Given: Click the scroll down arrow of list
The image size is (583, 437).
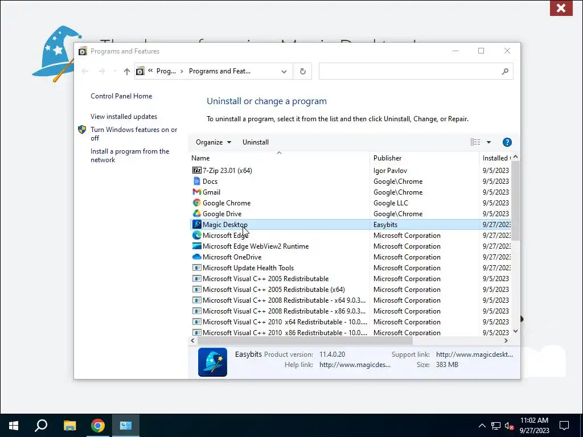Looking at the screenshot, I should tap(515, 331).
